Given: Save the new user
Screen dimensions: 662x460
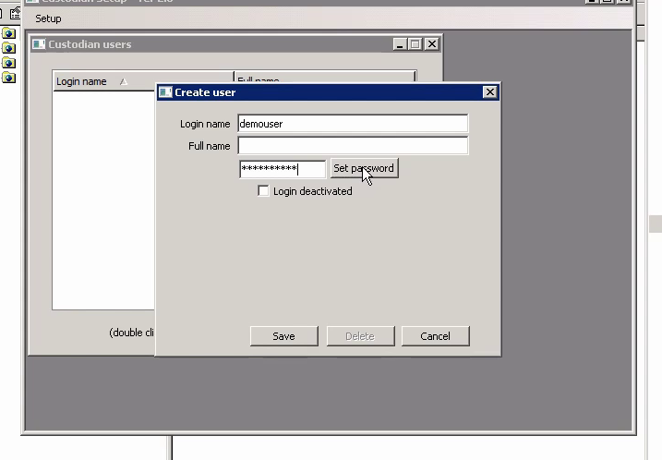Looking at the screenshot, I should [283, 336].
